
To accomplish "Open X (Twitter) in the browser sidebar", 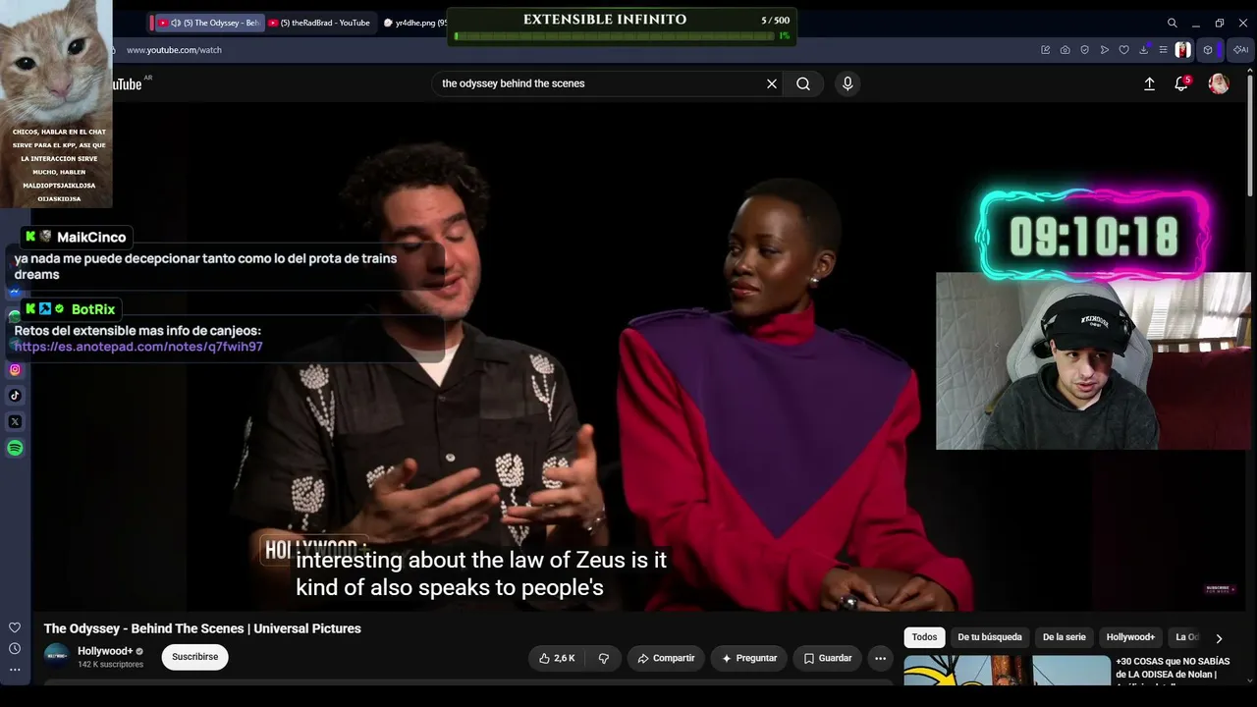I will [15, 421].
